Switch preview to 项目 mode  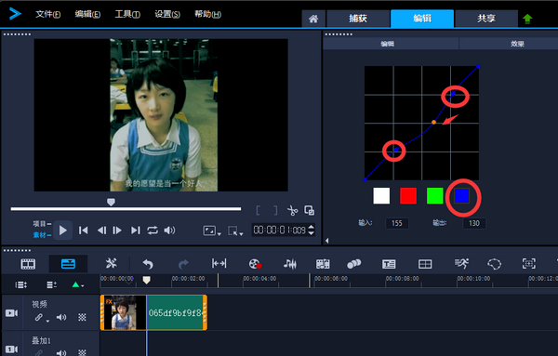click(x=42, y=224)
